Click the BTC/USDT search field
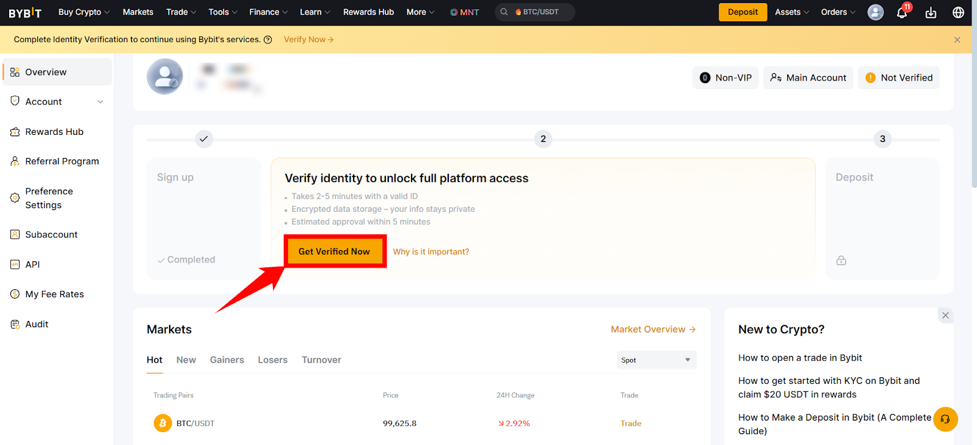Screen dimensions: 977x445 point(535,12)
